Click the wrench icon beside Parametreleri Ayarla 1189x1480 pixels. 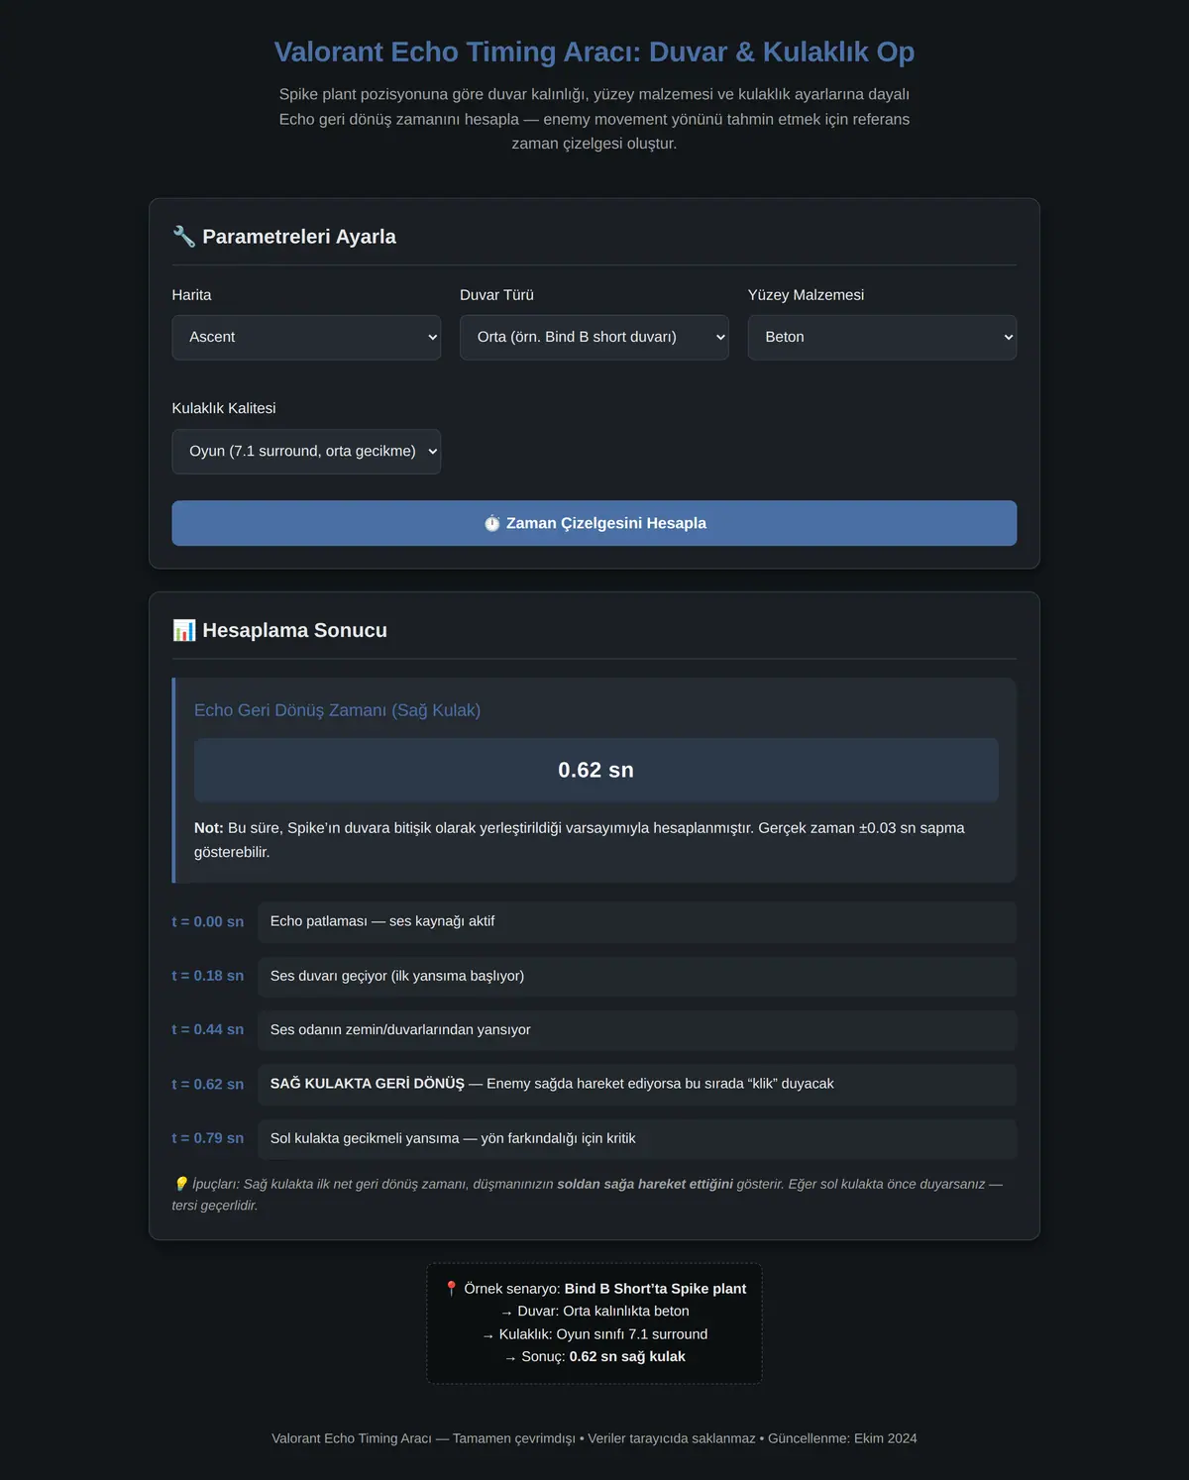click(183, 236)
